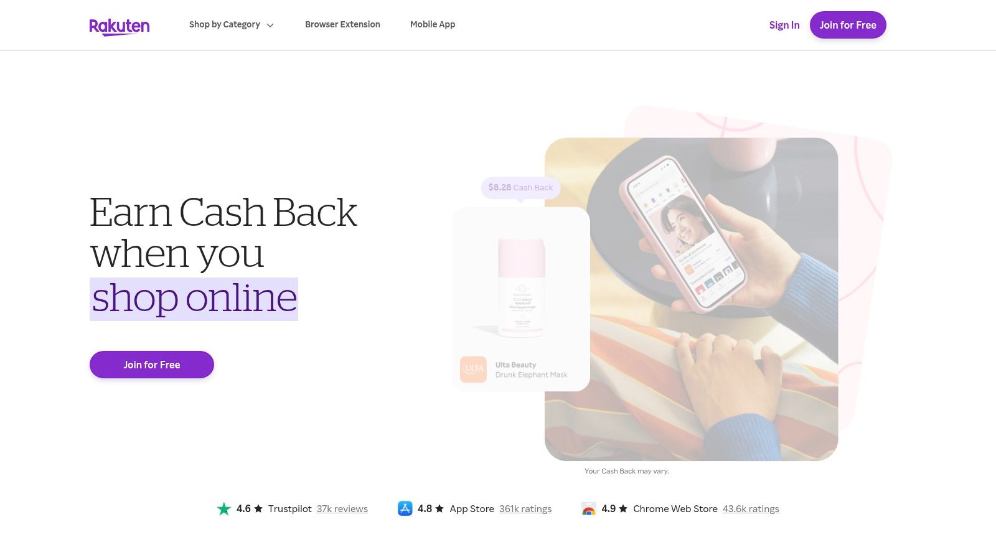The image size is (996, 560).
Task: Click the black star beside the 4.9 rating
Action: [x=623, y=508]
